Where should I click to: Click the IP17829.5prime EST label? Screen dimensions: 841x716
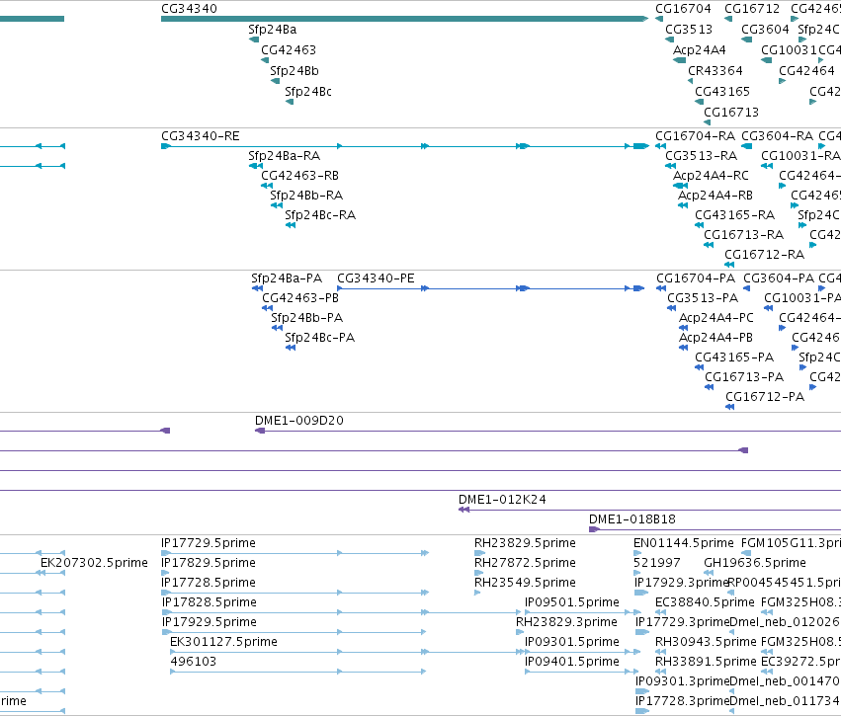[209, 563]
